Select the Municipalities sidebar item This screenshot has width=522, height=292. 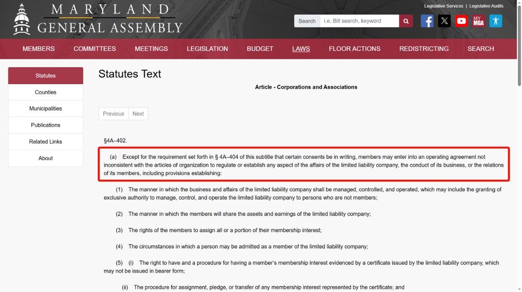tap(46, 108)
